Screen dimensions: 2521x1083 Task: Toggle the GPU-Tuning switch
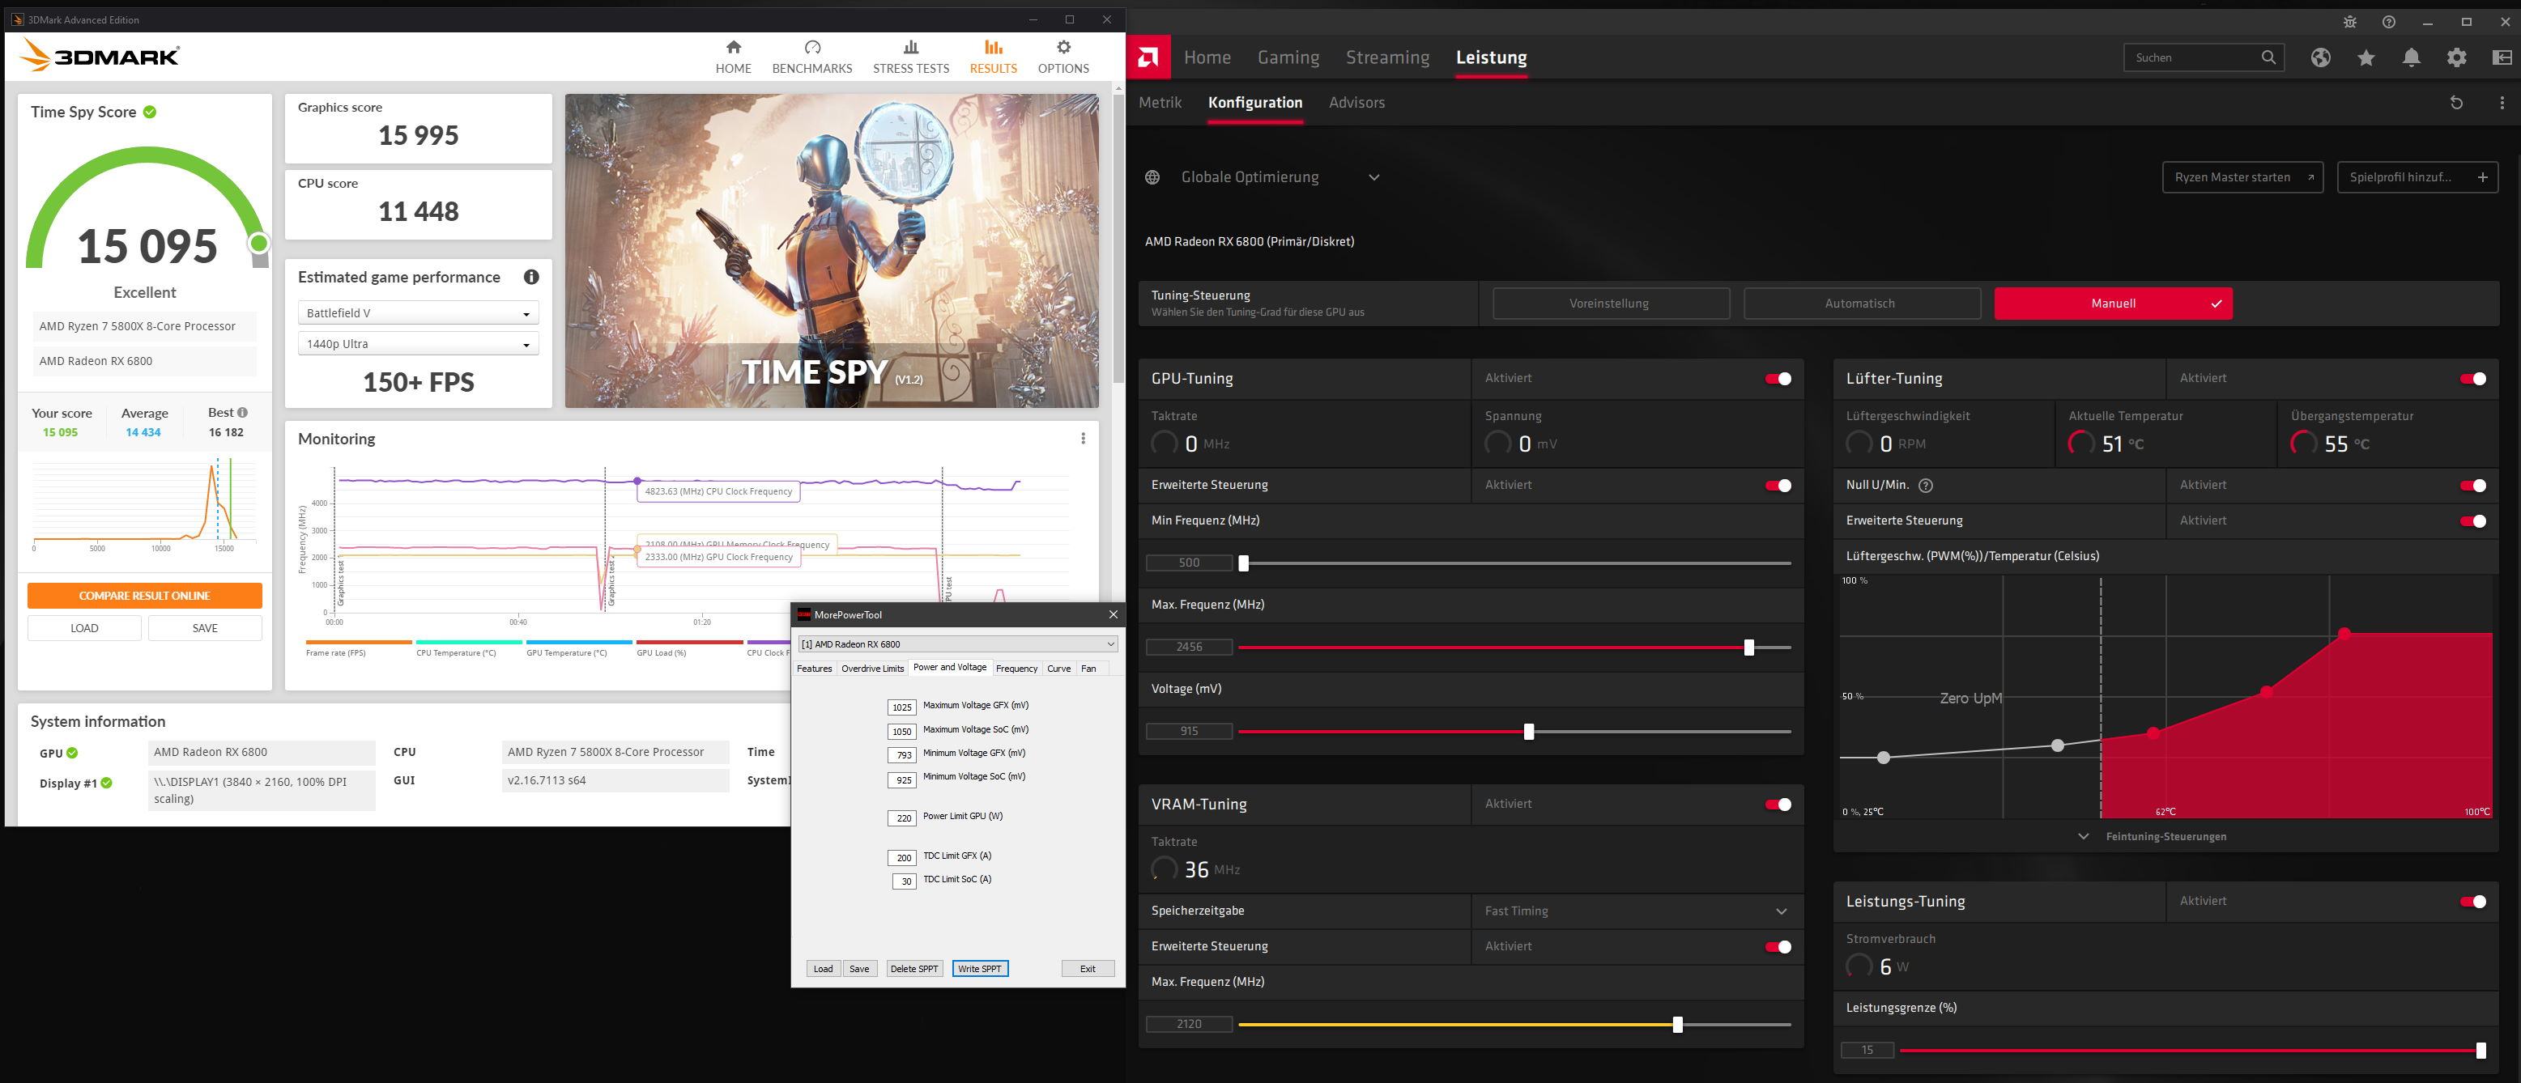click(1778, 379)
